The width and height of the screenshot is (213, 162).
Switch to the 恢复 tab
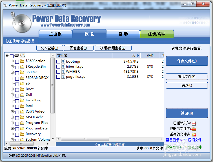pos(89,34)
